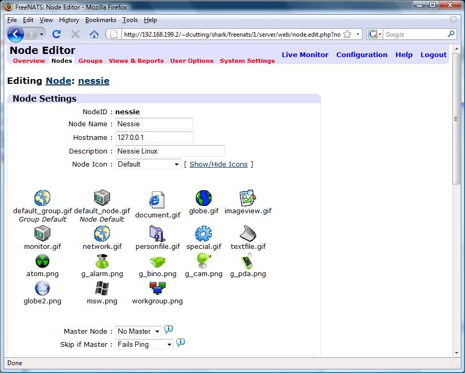This screenshot has height=373, width=465.
Task: Click the Google search magnifier icon
Action: tap(451, 34)
